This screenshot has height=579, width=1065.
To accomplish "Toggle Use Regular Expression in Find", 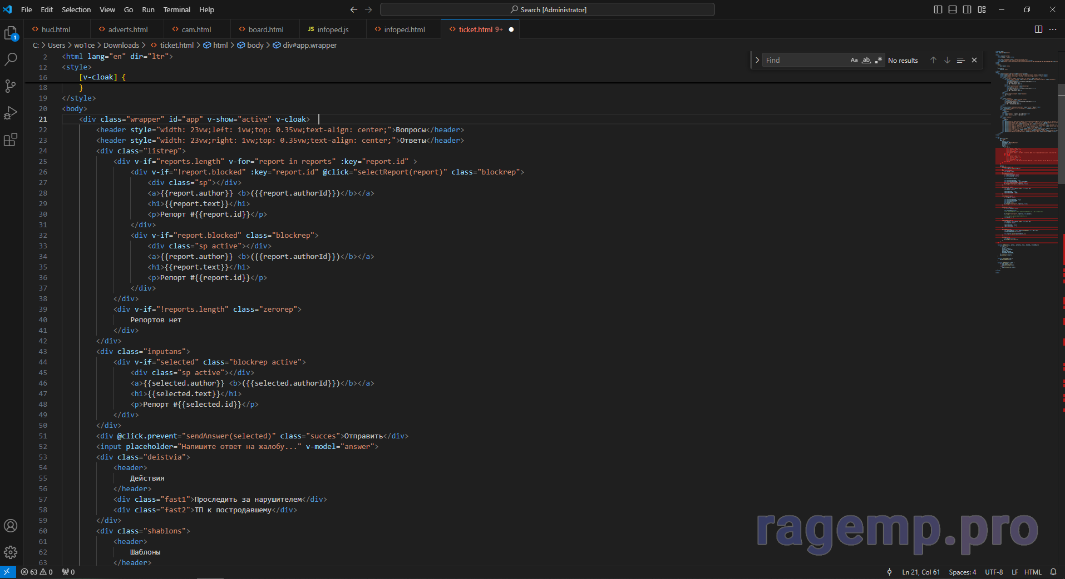I will pos(879,60).
